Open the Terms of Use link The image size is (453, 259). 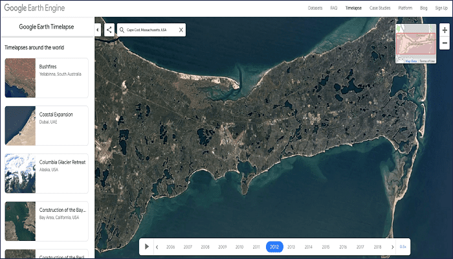pos(427,61)
